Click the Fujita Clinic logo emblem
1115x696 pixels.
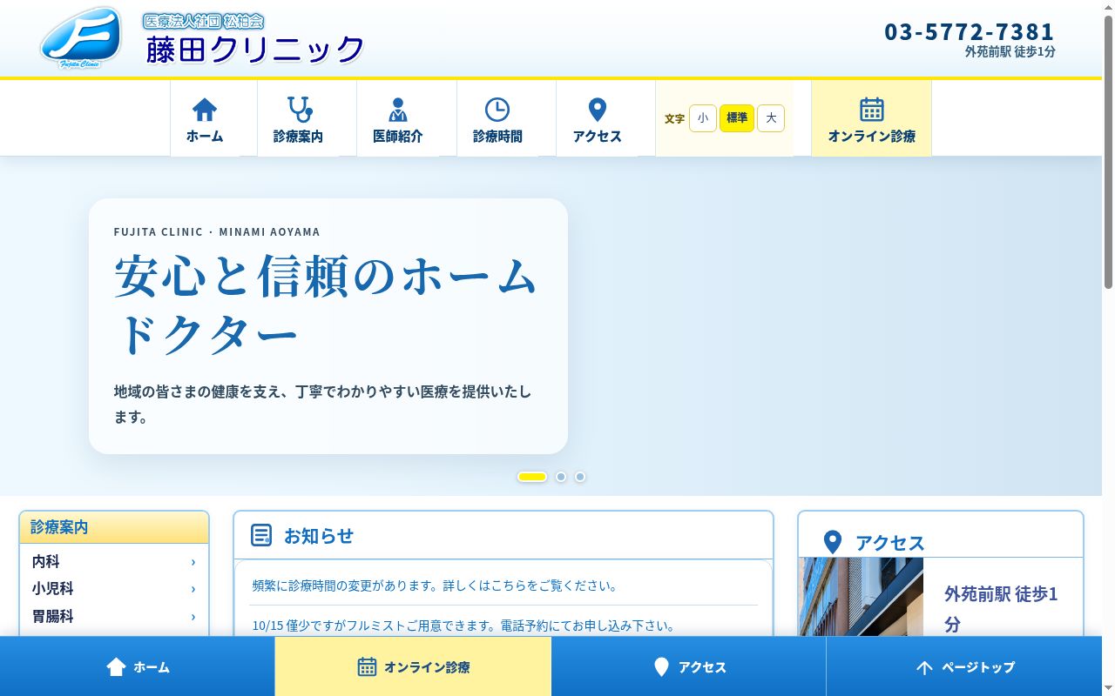81,37
